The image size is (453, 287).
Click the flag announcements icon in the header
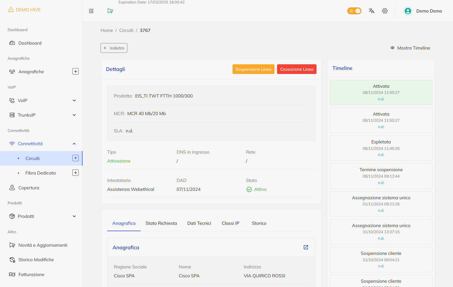(110, 11)
